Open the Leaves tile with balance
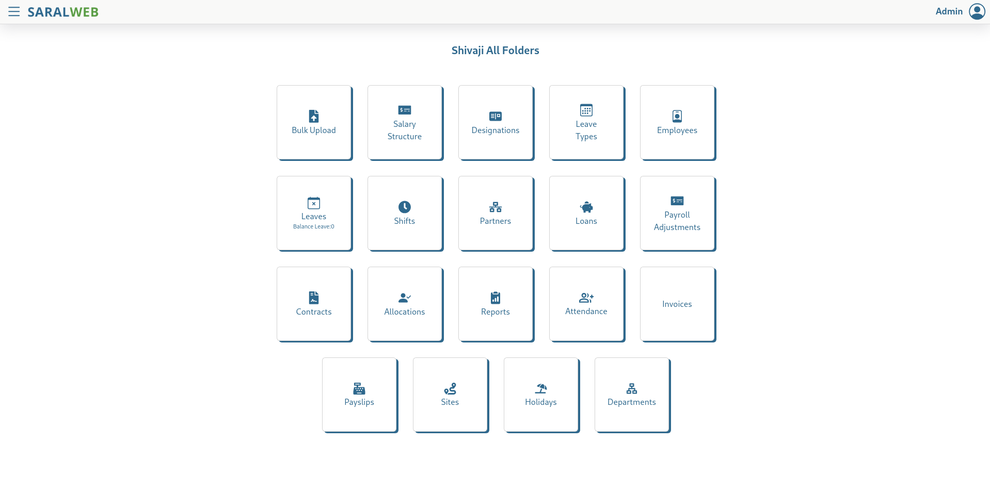This screenshot has width=990, height=491. [x=314, y=214]
